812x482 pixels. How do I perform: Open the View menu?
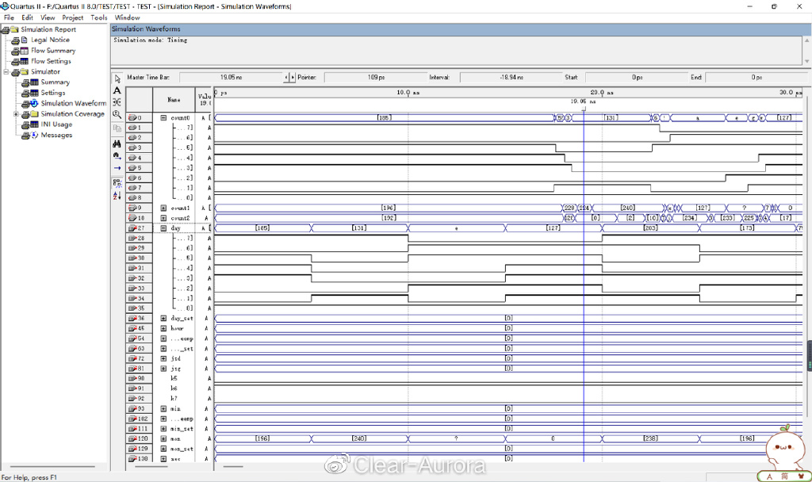point(48,17)
